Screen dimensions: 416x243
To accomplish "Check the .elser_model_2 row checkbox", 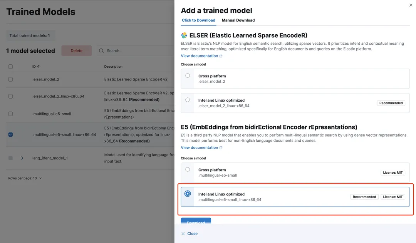I will (x=10, y=79).
